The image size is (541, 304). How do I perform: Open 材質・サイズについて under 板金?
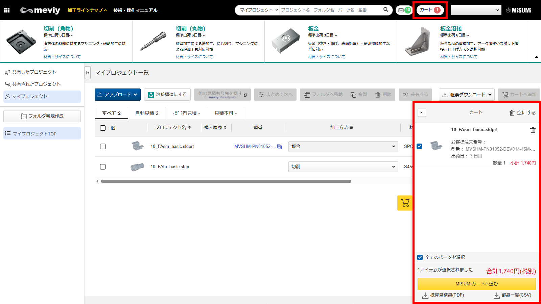326,57
